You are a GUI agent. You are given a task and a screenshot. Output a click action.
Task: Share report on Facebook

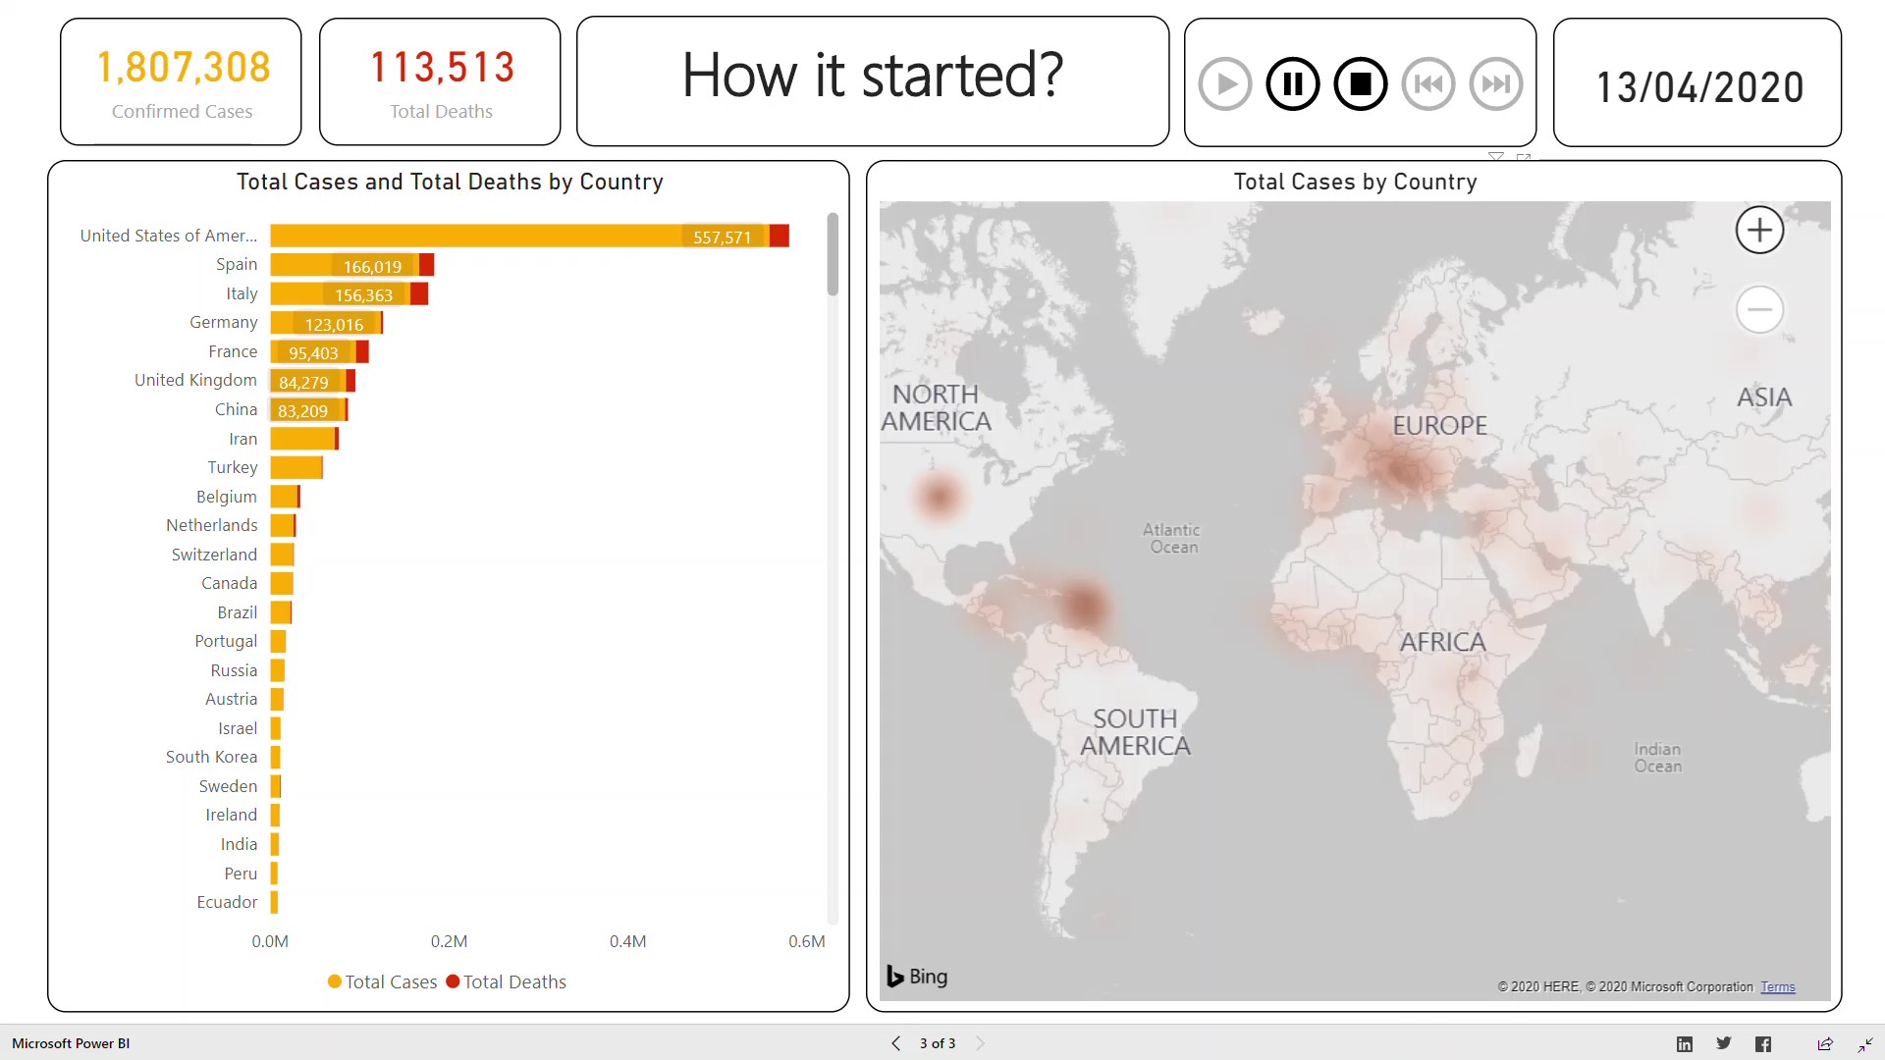[1763, 1044]
